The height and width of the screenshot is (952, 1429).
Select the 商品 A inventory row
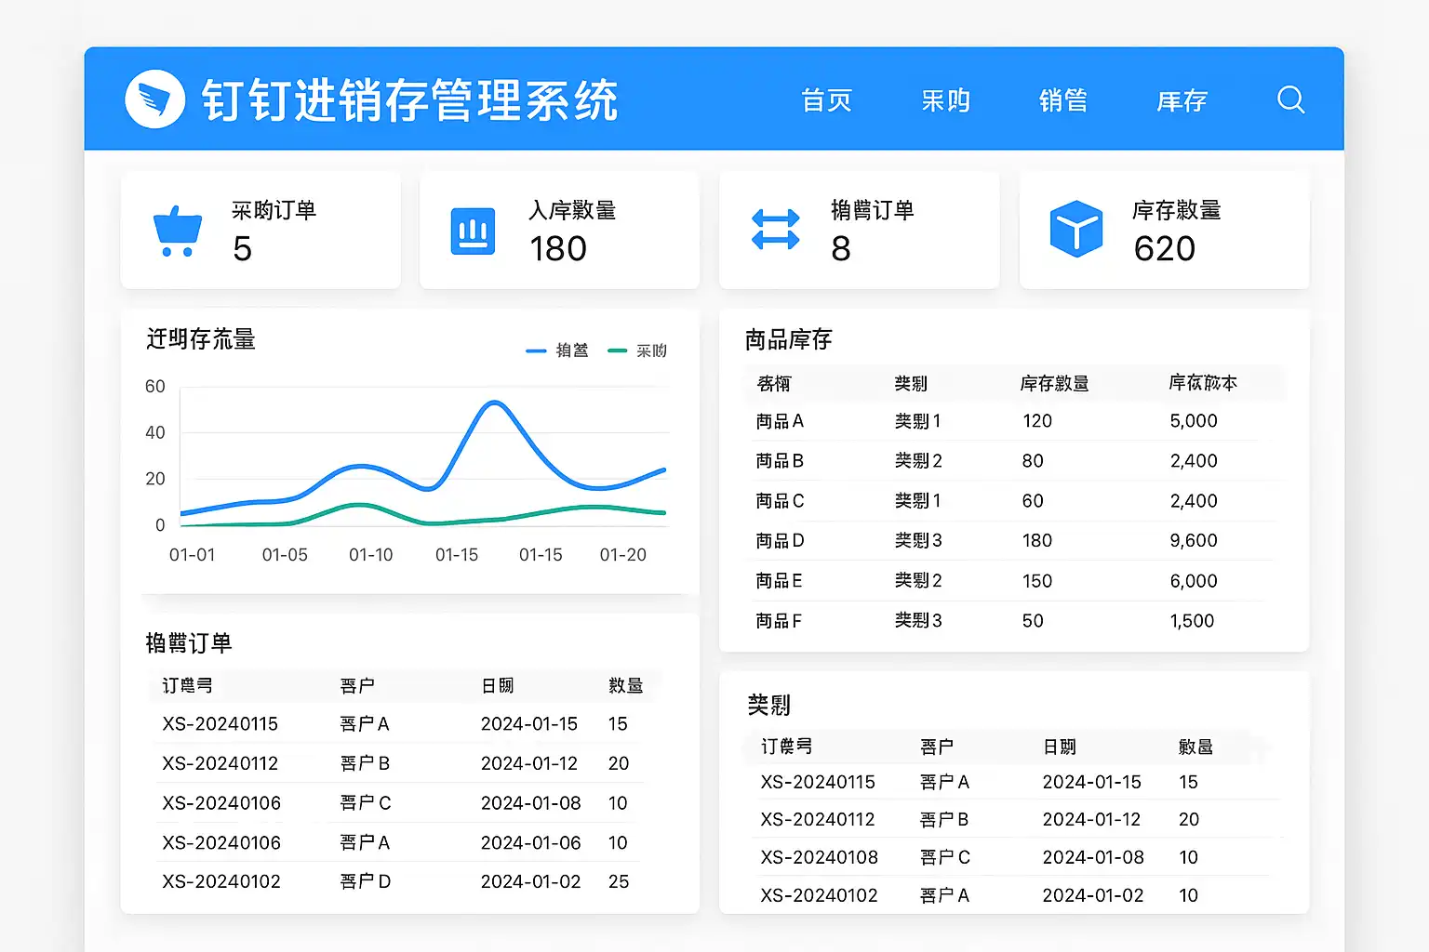pyautogui.click(x=780, y=421)
